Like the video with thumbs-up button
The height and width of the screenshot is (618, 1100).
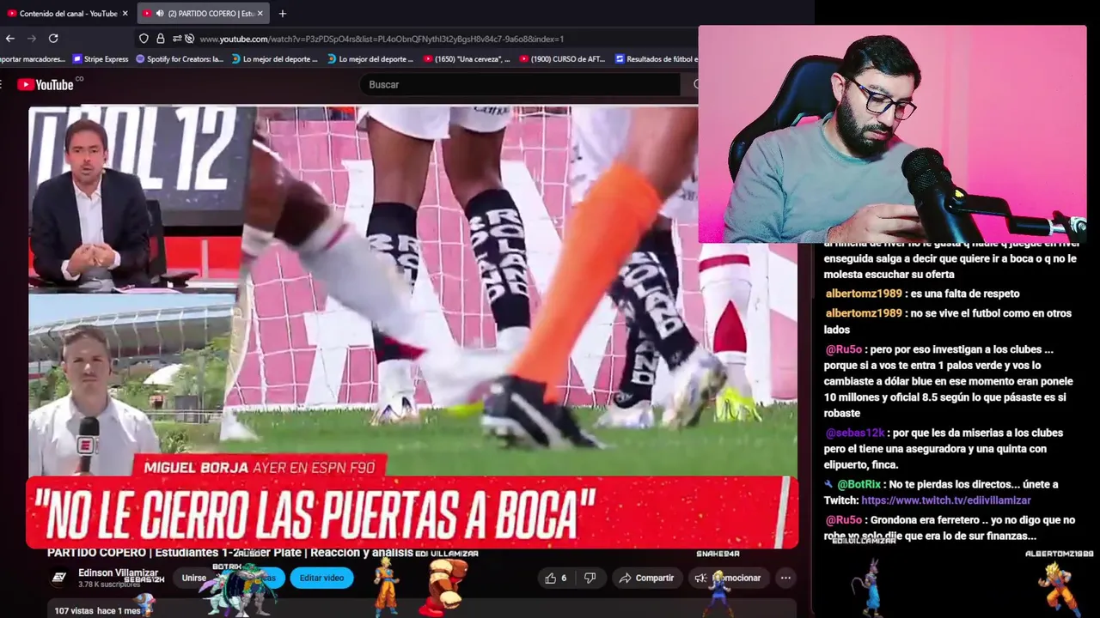(555, 578)
